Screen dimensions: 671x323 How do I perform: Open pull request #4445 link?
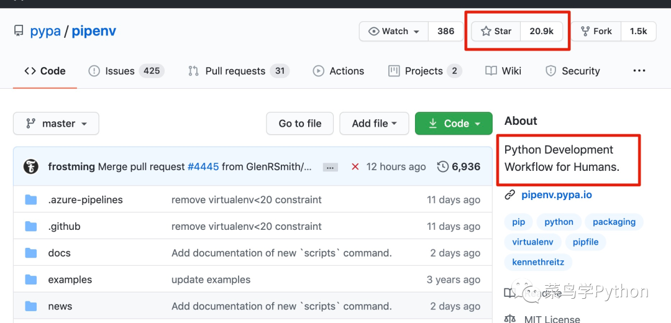203,167
